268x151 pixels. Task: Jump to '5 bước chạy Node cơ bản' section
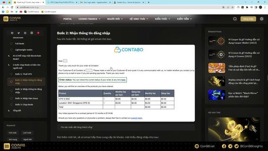(26, 66)
